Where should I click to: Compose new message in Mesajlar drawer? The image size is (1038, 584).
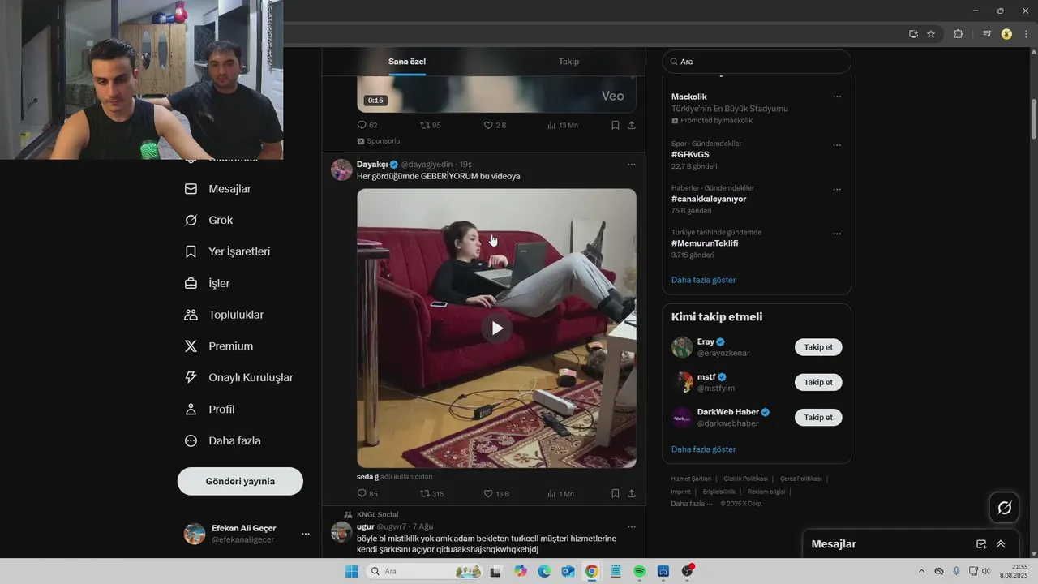[x=981, y=544]
